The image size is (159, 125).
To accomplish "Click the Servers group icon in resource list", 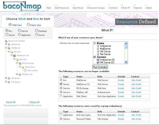I will tap(95, 57).
